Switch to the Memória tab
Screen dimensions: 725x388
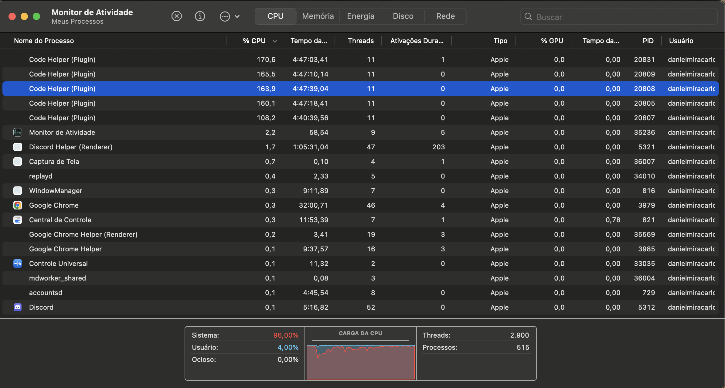[x=318, y=16]
